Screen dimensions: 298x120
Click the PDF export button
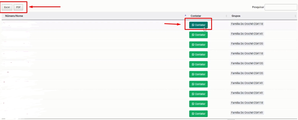18,7
